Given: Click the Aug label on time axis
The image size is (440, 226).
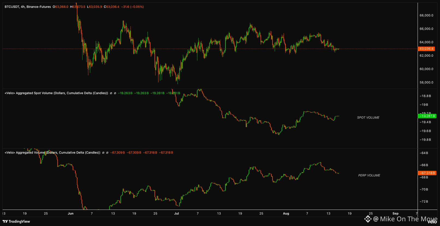Looking at the screenshot, I should pyautogui.click(x=286, y=213).
